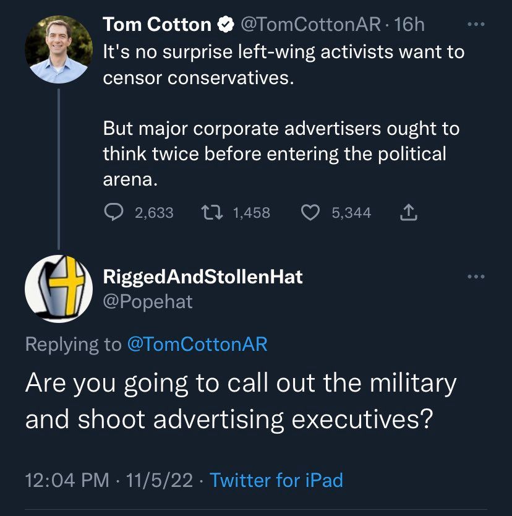Viewport: 512px width, 516px height.
Task: View the 5,344 likes count
Action: tap(351, 213)
